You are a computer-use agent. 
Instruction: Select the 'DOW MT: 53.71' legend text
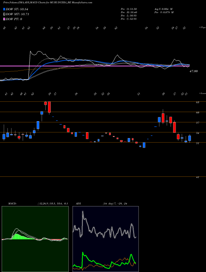tap(17, 14)
